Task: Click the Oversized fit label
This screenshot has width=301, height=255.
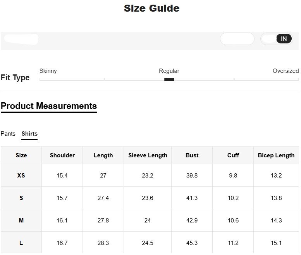Action: pyautogui.click(x=286, y=71)
